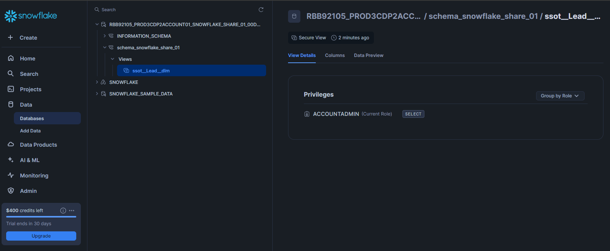This screenshot has width=610, height=251.
Task: Click the RBB92105_PROD3CDP2ACC breadcrumb link
Action: 363,16
